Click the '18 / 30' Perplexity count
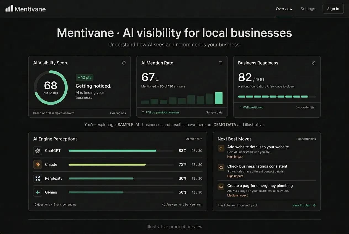This screenshot has width=349, height=234. (197, 179)
